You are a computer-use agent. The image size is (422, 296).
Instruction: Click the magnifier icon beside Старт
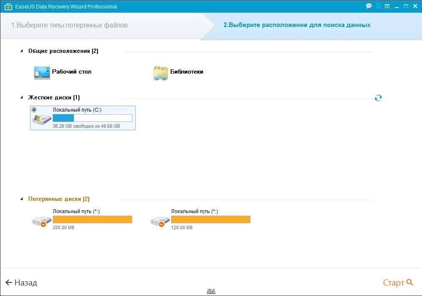(410, 282)
